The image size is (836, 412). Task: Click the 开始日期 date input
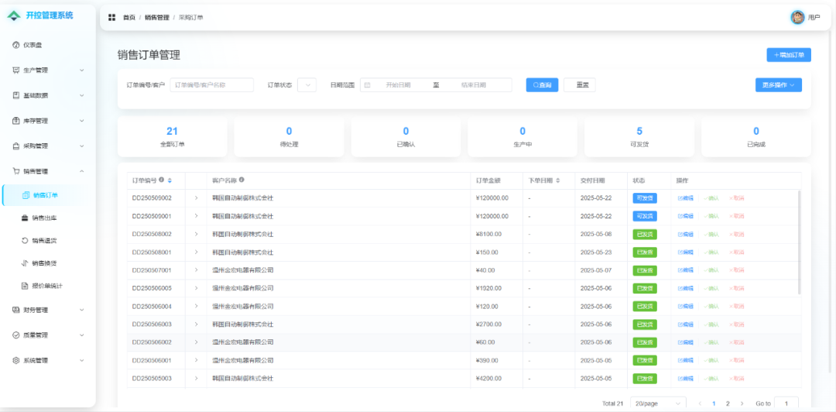[399, 85]
